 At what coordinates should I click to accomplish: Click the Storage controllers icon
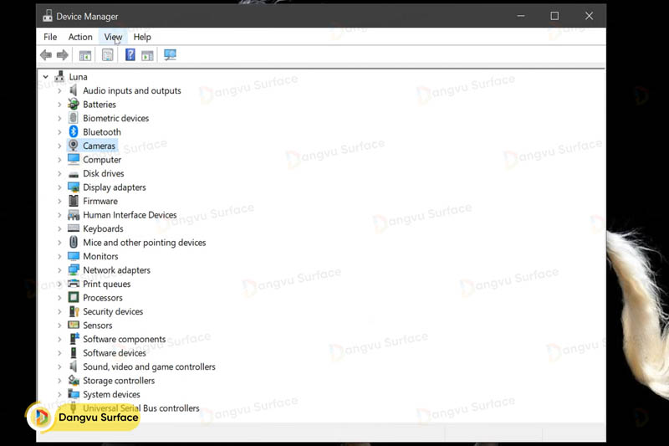[74, 380]
